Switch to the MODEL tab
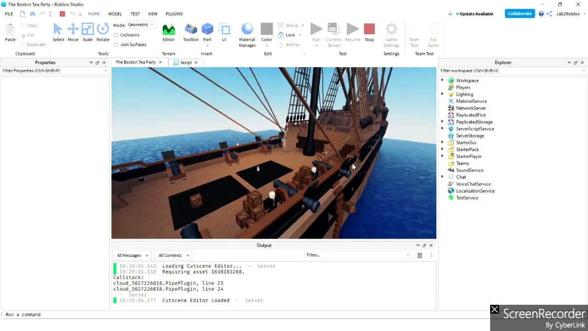The height and width of the screenshot is (331, 588). pyautogui.click(x=115, y=14)
